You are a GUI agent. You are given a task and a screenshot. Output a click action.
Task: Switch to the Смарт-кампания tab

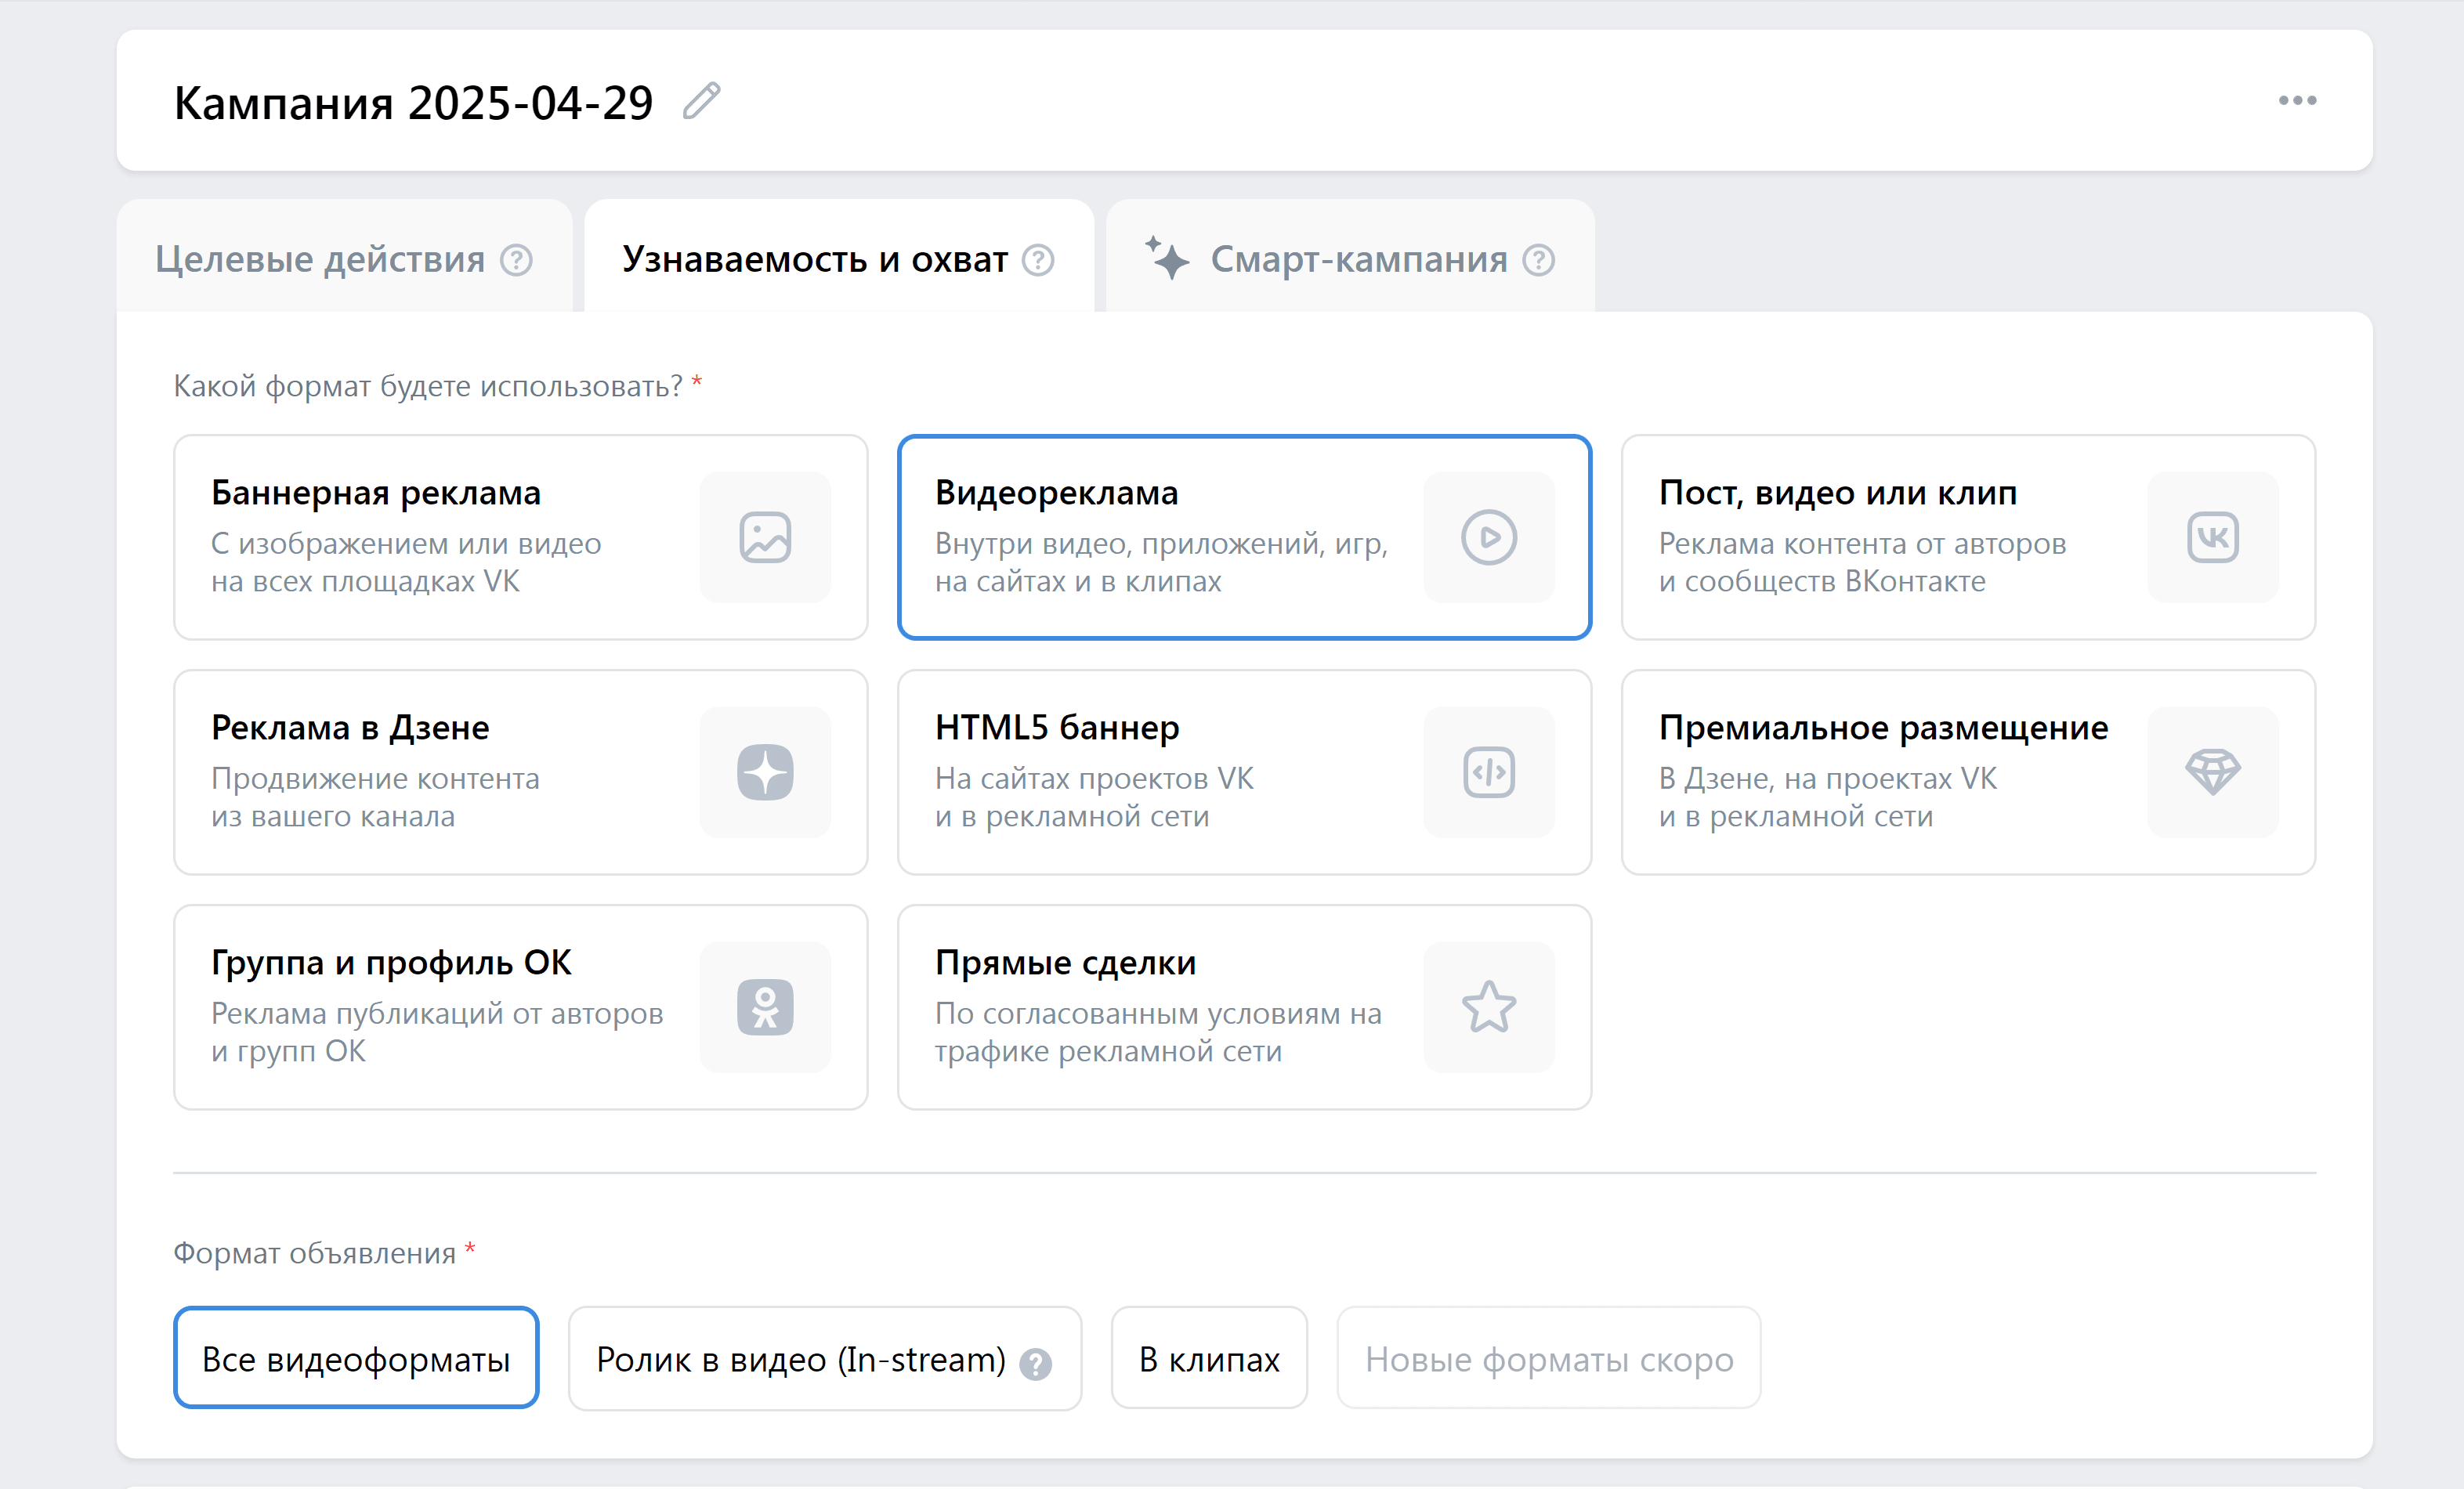[1350, 256]
